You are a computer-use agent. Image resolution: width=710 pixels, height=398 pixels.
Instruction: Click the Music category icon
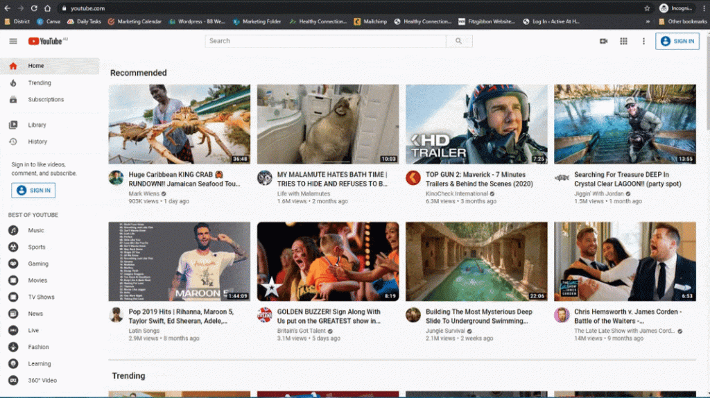pyautogui.click(x=13, y=230)
